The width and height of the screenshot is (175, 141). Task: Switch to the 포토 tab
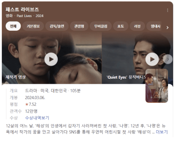pos(121,26)
